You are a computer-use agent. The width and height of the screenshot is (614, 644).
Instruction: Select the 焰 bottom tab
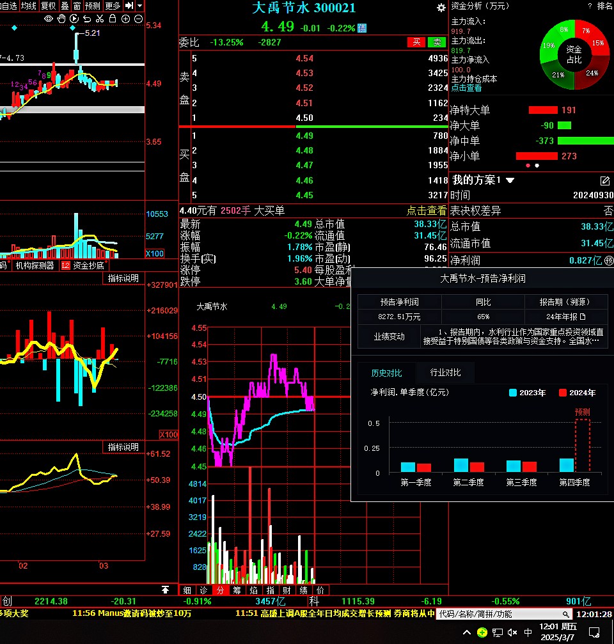click(254, 590)
